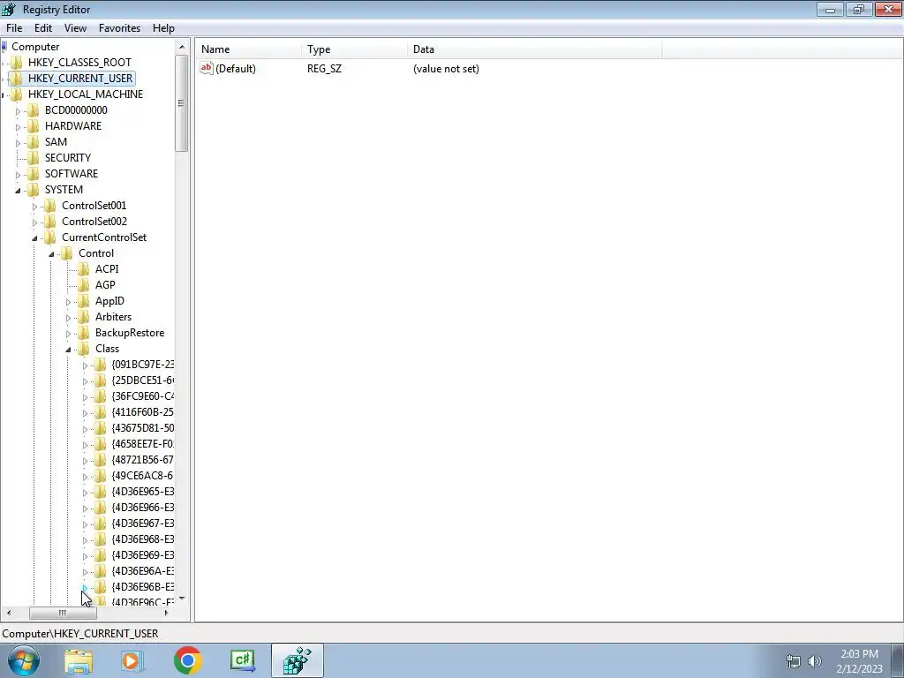
Task: Expand the HARDWARE key
Action: point(18,127)
